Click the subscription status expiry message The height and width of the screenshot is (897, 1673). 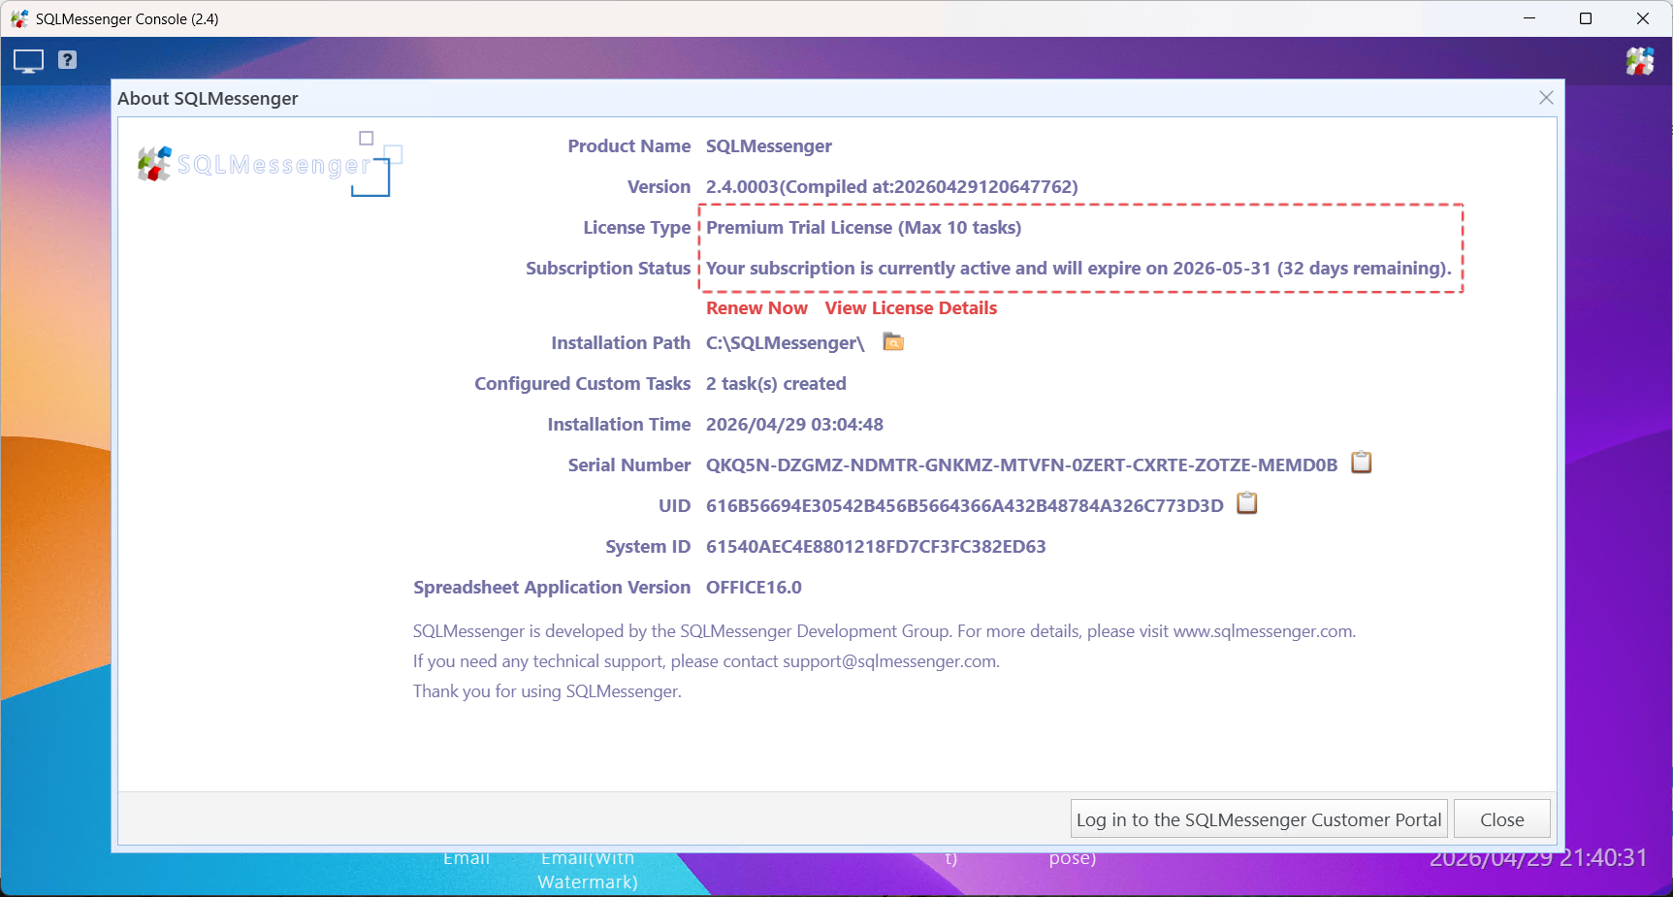click(x=1078, y=268)
